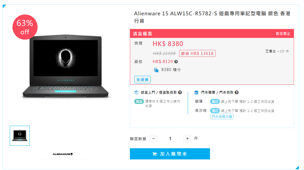
Task: Click the delivery box icon
Action: click(x=136, y=93)
